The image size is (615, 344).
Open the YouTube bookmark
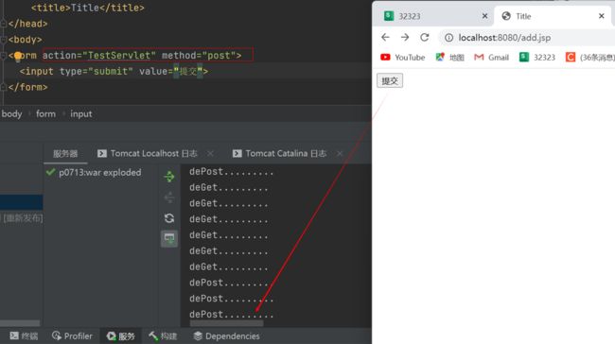point(402,58)
